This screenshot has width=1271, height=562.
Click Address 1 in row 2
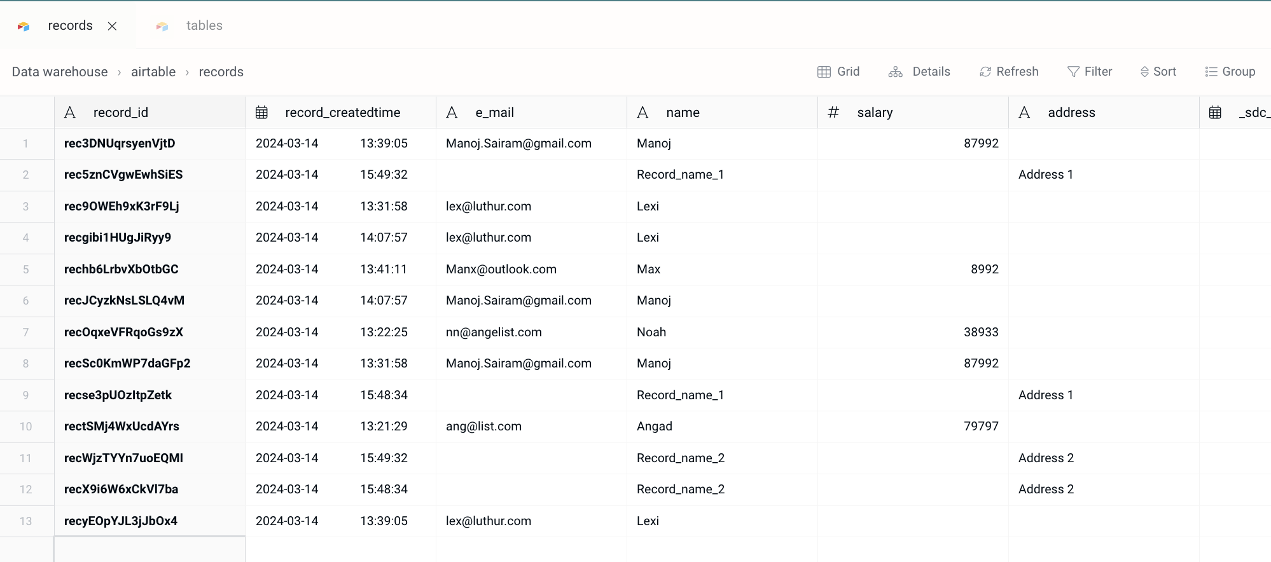point(1104,175)
